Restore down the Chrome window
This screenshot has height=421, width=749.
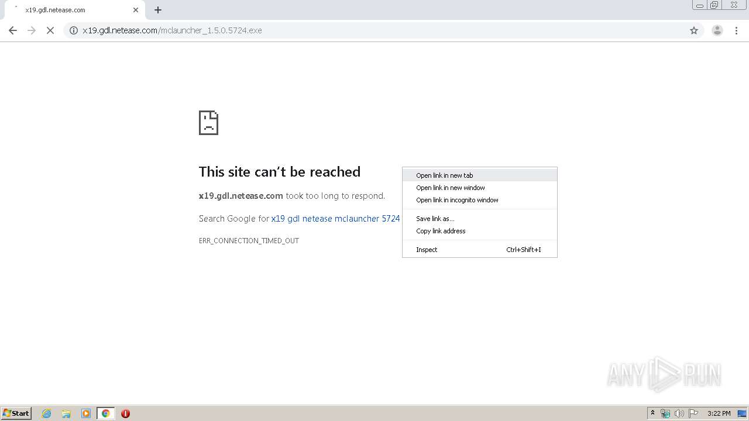coord(714,5)
